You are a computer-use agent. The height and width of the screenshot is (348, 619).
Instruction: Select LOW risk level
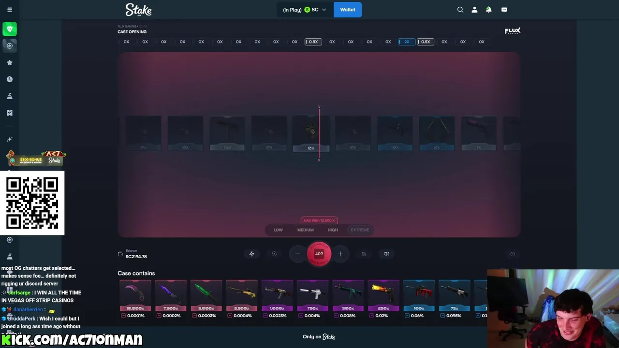click(278, 230)
